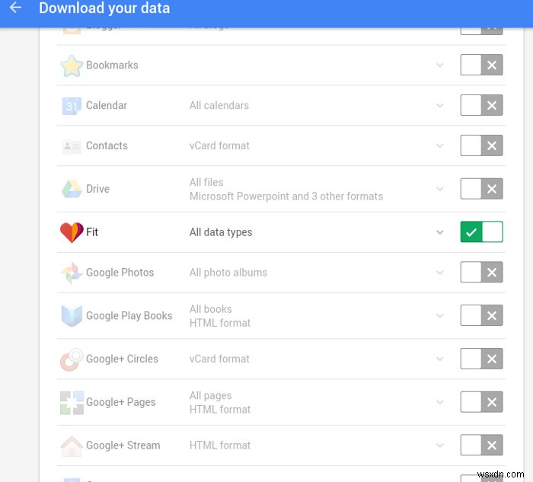Click the Google+ Circles icon

point(72,359)
